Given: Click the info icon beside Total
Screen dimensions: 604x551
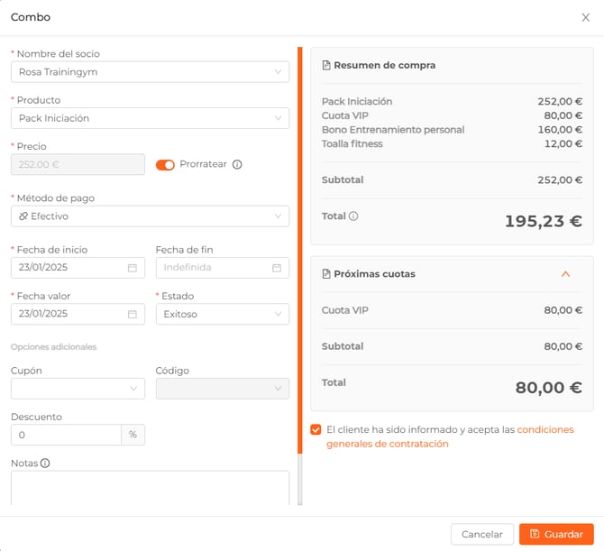Looking at the screenshot, I should [353, 216].
